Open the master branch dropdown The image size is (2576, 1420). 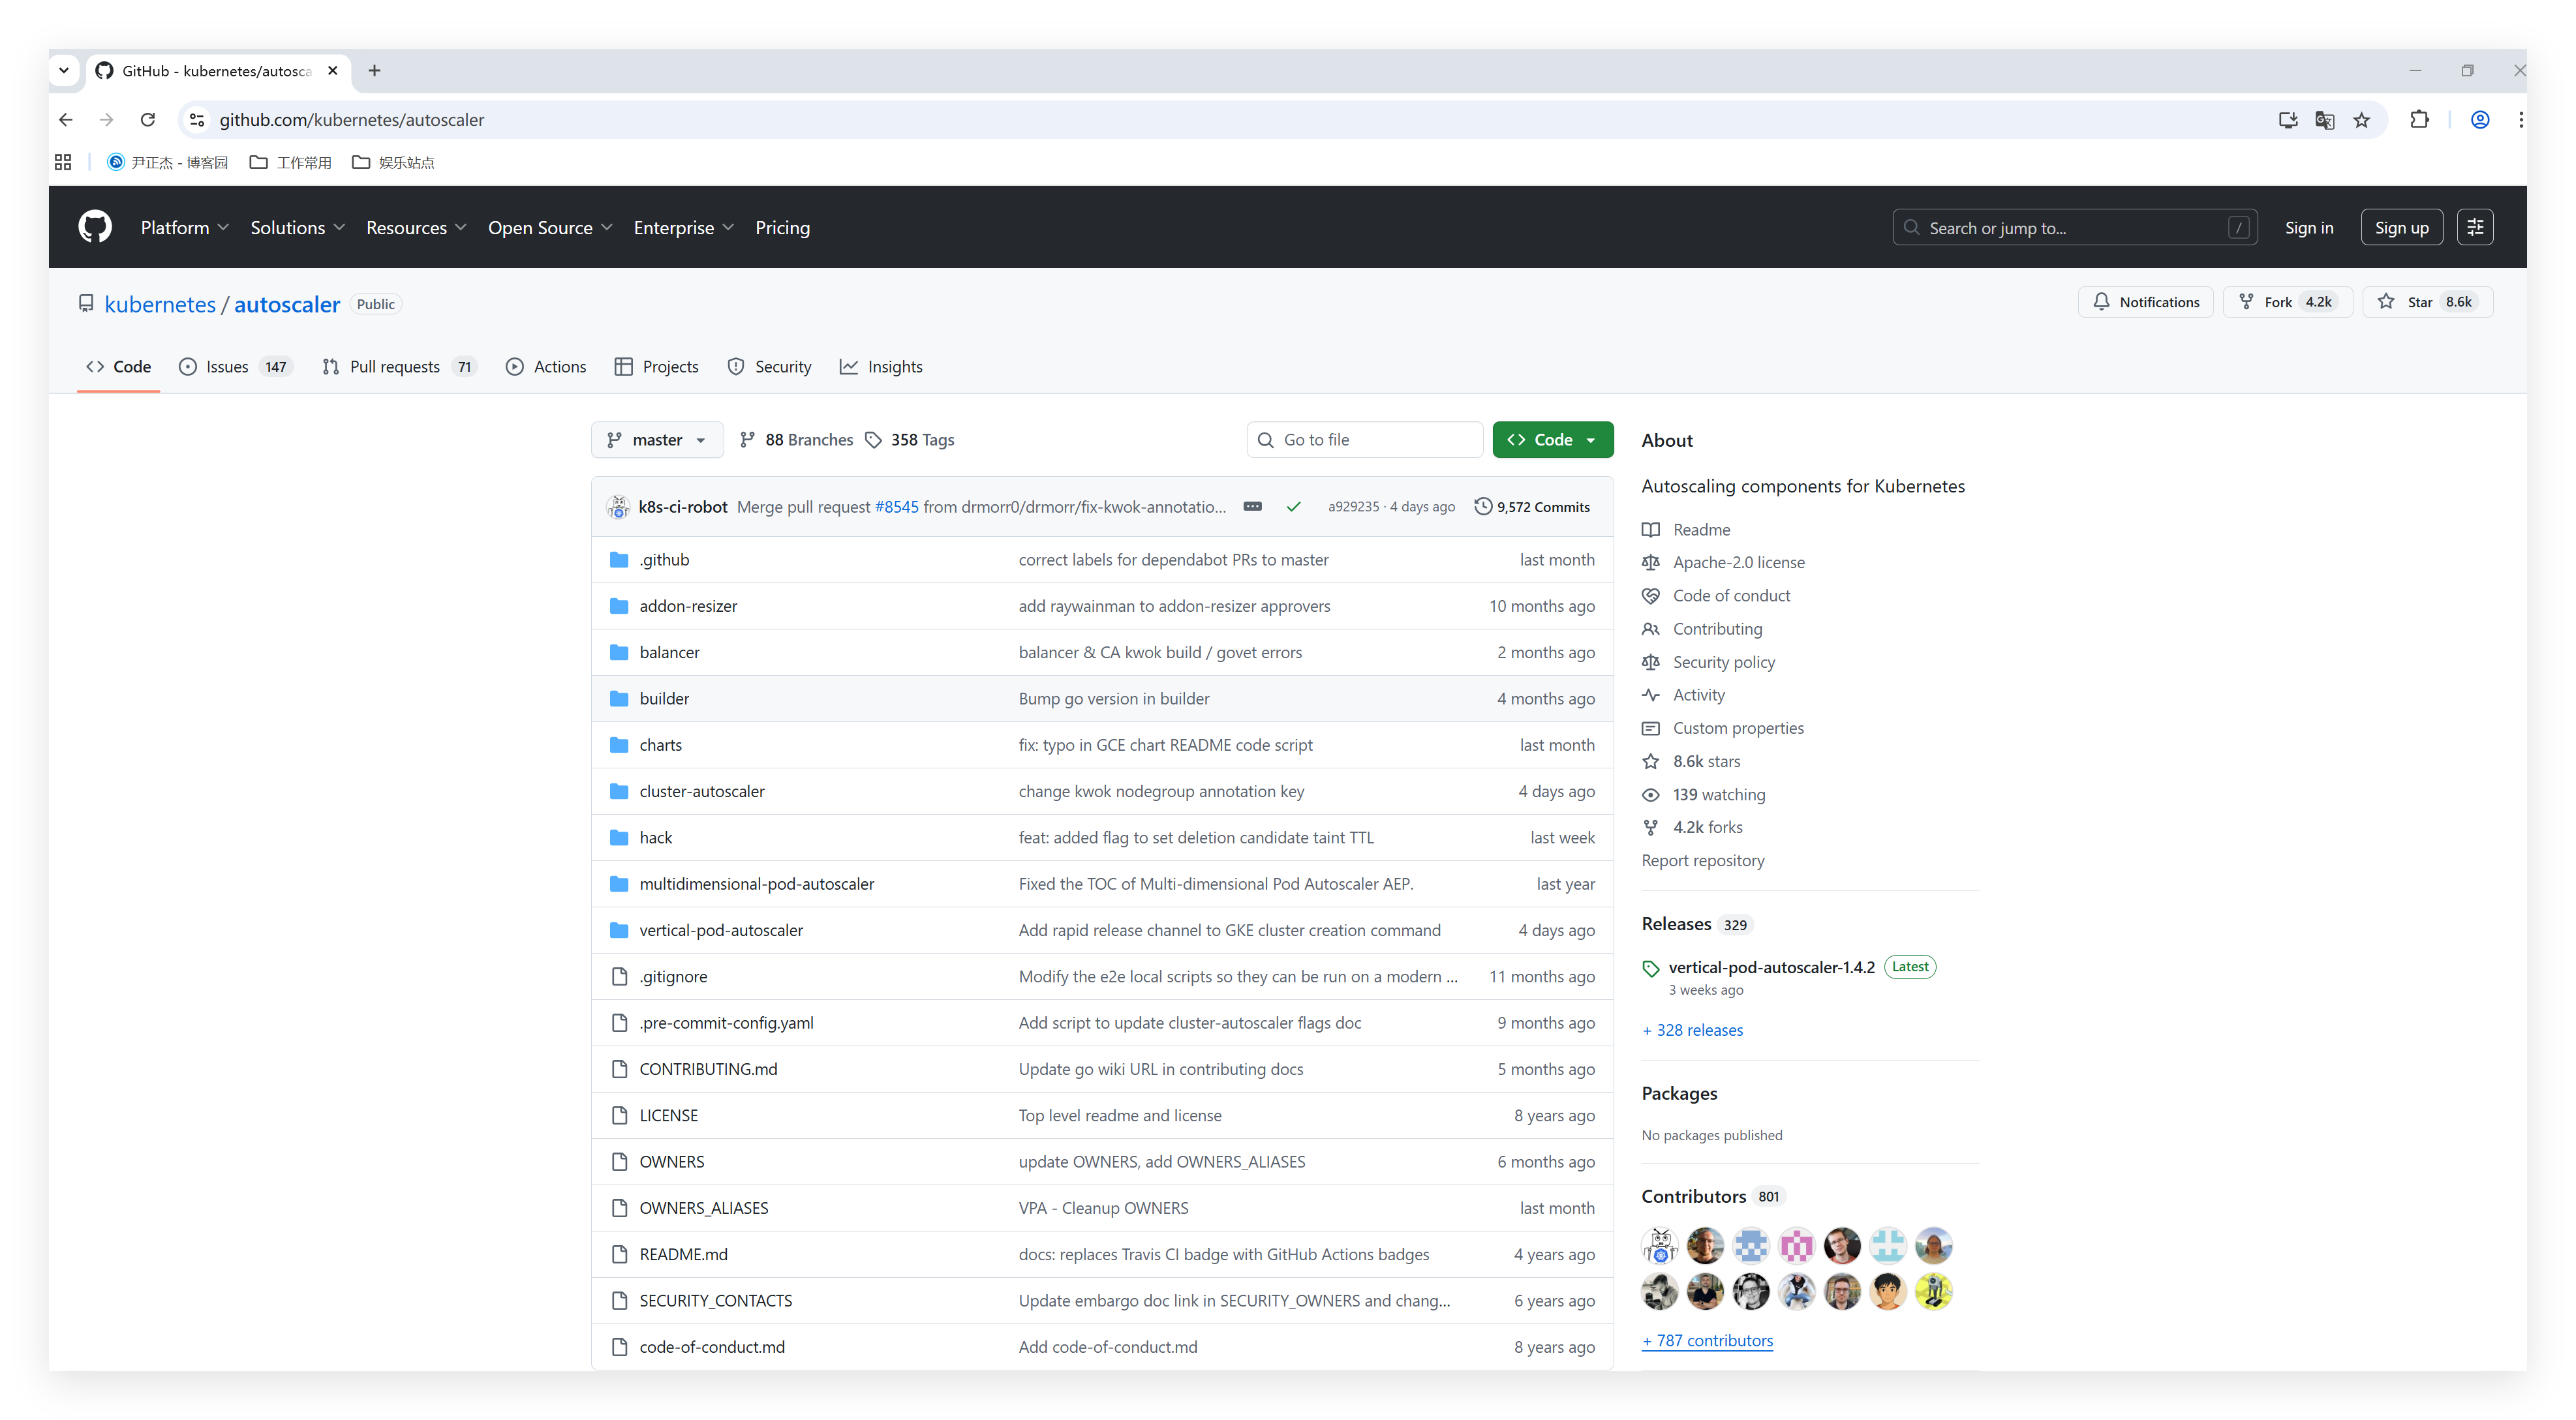point(657,440)
